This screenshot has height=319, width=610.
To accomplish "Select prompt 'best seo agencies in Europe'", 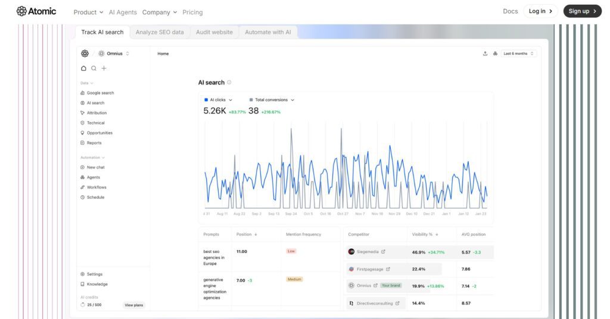I will tap(214, 258).
